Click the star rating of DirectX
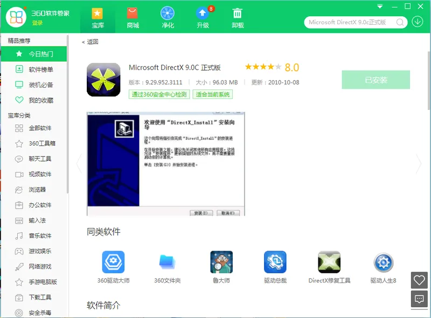Screen dimensions: 431x318 coord(263,67)
